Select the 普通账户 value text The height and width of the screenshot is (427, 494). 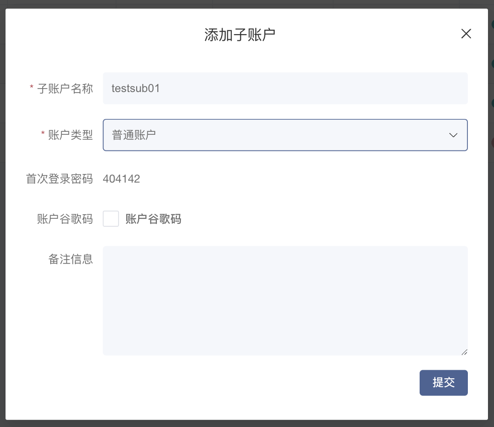(134, 135)
